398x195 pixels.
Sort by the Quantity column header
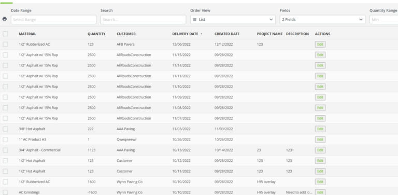(96, 34)
